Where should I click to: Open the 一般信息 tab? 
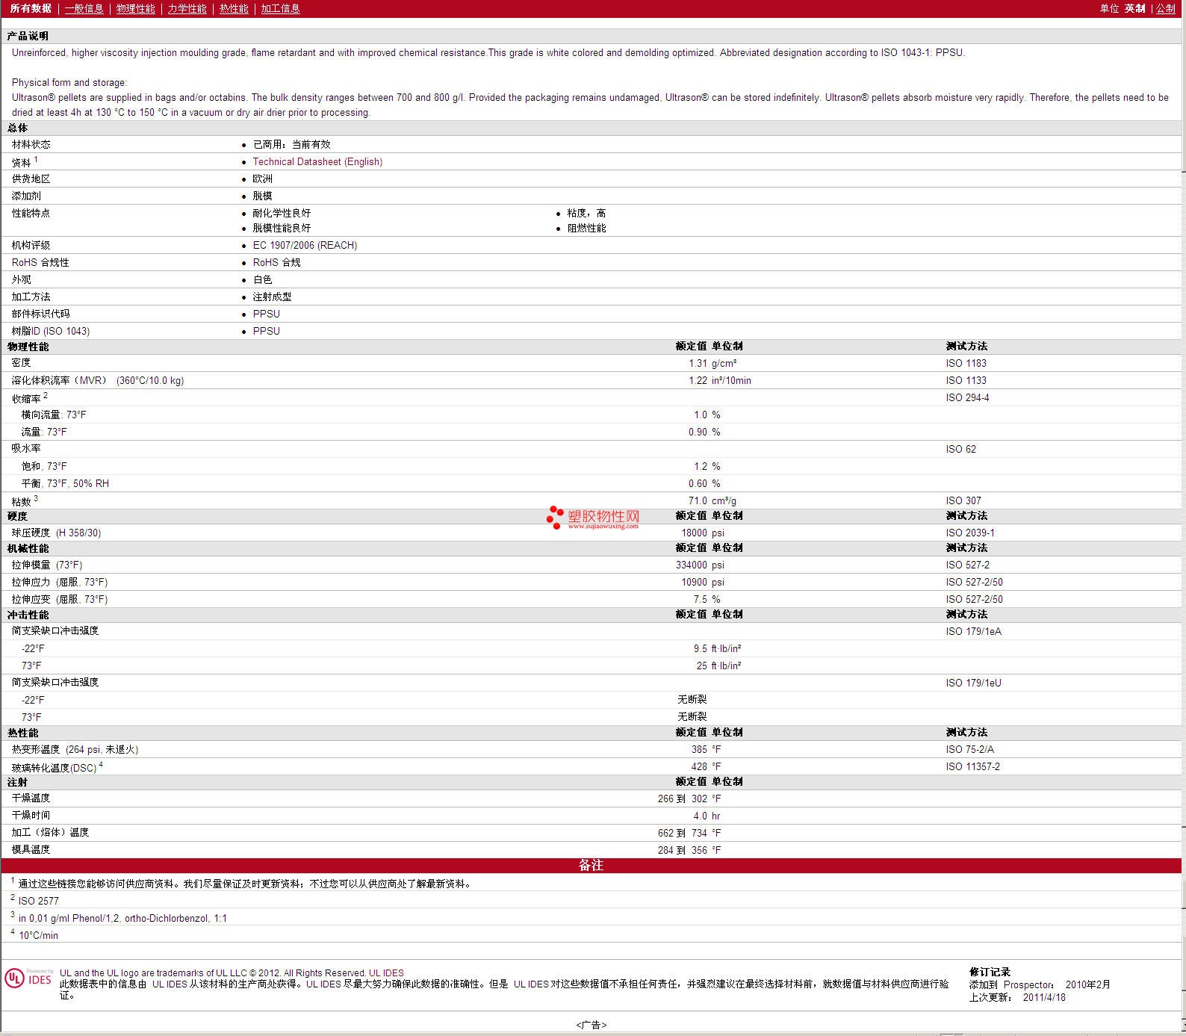point(84,8)
